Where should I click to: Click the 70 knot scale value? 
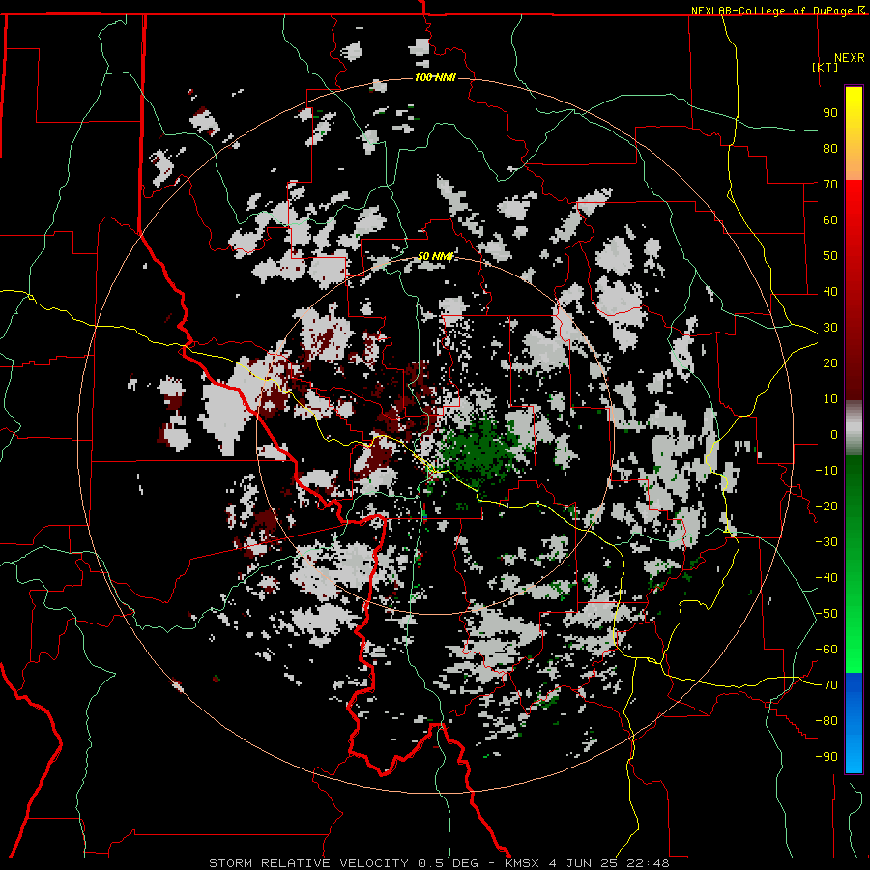tap(830, 185)
